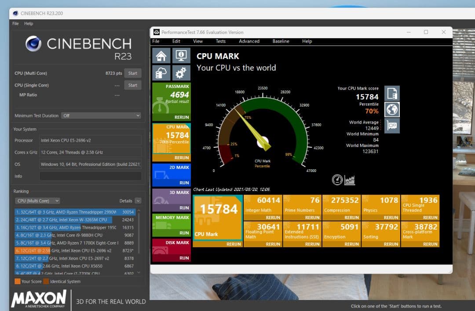This screenshot has width=475, height=311.
Task: Click the orange Your Score legend swatch
Action: click(x=17, y=282)
